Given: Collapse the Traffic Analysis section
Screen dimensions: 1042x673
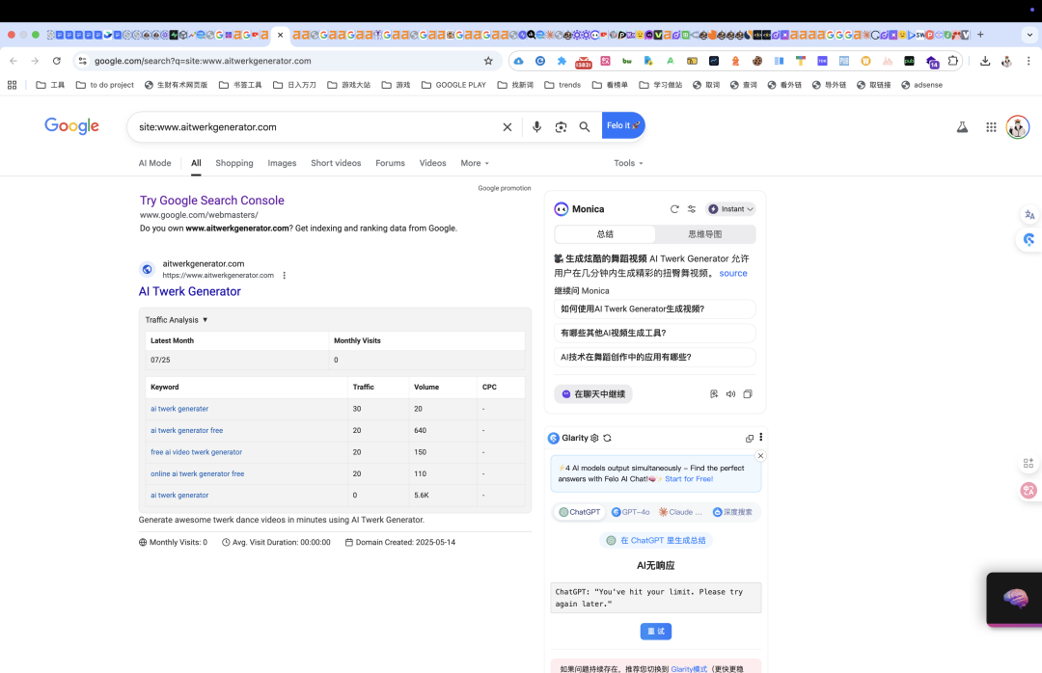Looking at the screenshot, I should tap(177, 319).
